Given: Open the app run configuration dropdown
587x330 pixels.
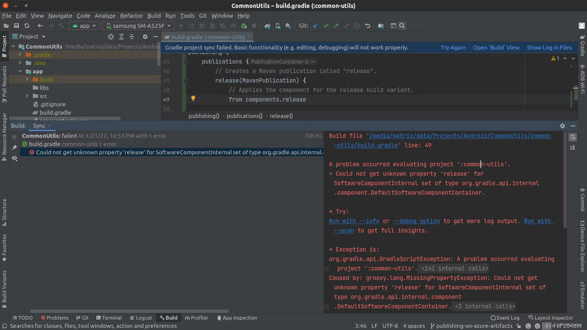Looking at the screenshot, I should [x=84, y=26].
